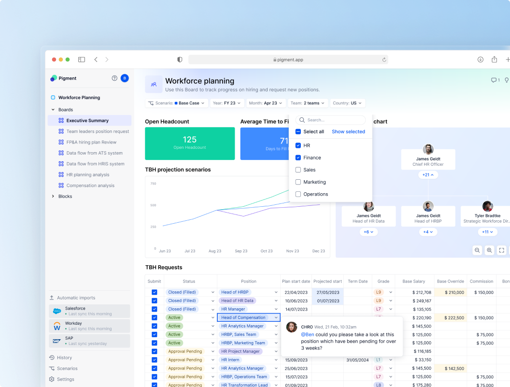Open Data flow from HRIS system board
Image resolution: width=510 pixels, height=387 pixels.
(x=91, y=164)
